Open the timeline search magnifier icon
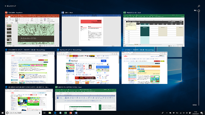The image size is (205, 115). tap(199, 5)
